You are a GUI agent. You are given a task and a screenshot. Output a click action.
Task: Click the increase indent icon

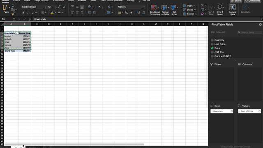(94, 13)
